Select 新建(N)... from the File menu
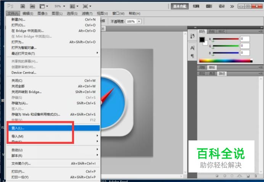The width and height of the screenshot is (264, 182). pos(53,19)
